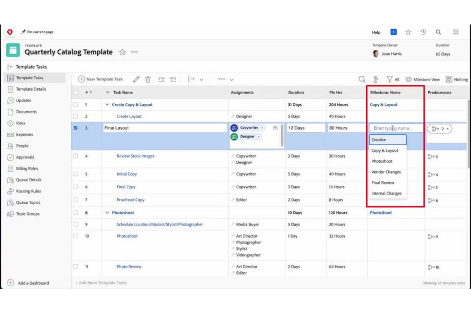Edit the 12 Days duration field

tap(306, 128)
